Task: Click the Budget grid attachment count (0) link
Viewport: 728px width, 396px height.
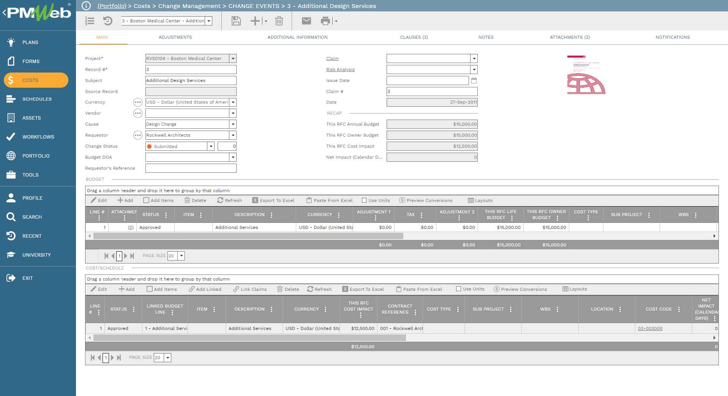Action: [x=131, y=227]
